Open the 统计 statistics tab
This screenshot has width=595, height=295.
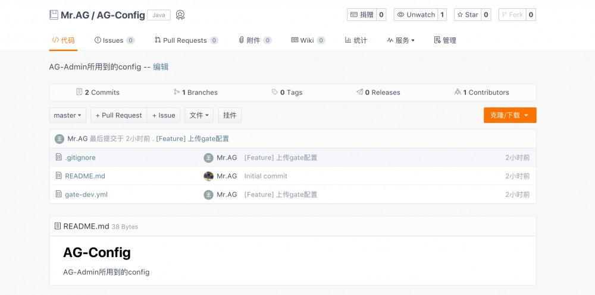[x=356, y=40]
